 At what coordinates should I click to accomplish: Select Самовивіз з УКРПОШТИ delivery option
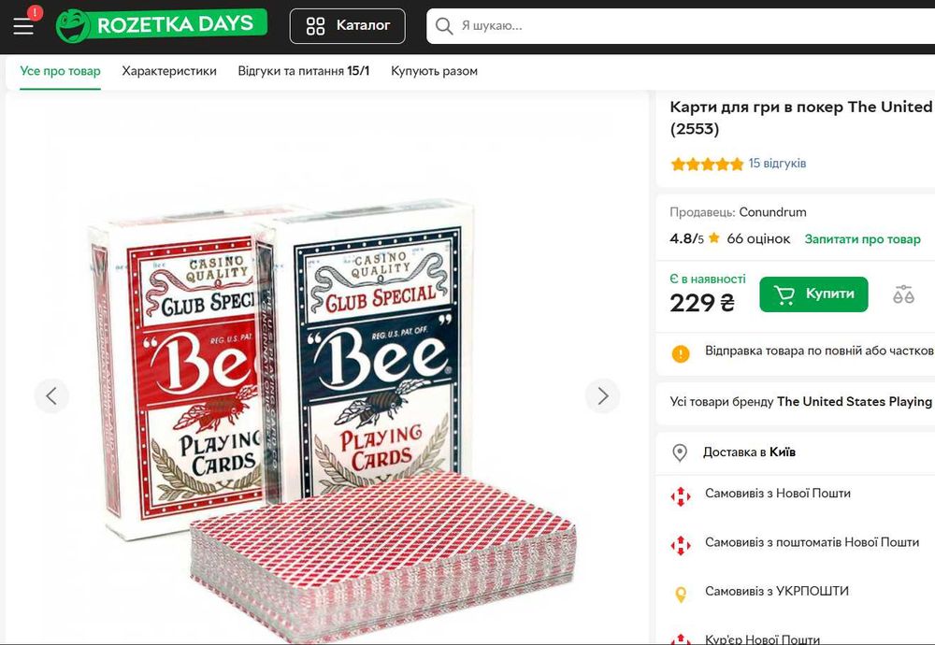777,592
